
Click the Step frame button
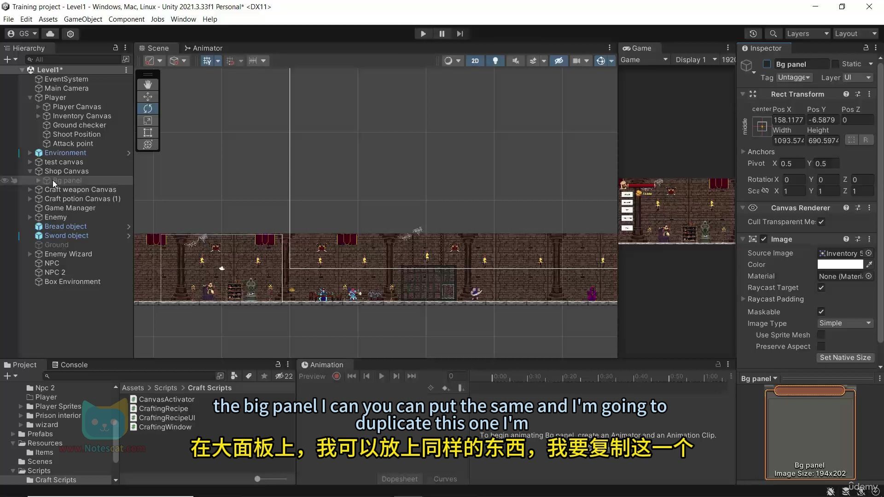coord(460,34)
